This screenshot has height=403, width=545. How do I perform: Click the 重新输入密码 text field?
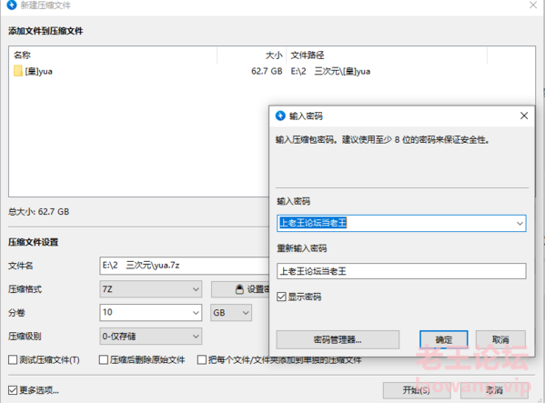(401, 271)
